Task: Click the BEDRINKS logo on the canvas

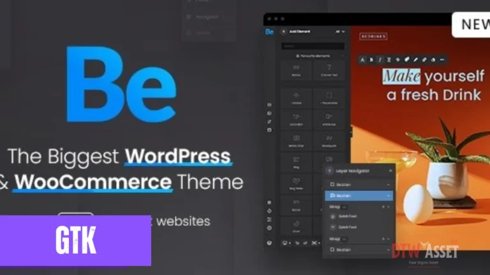Action: [373, 36]
